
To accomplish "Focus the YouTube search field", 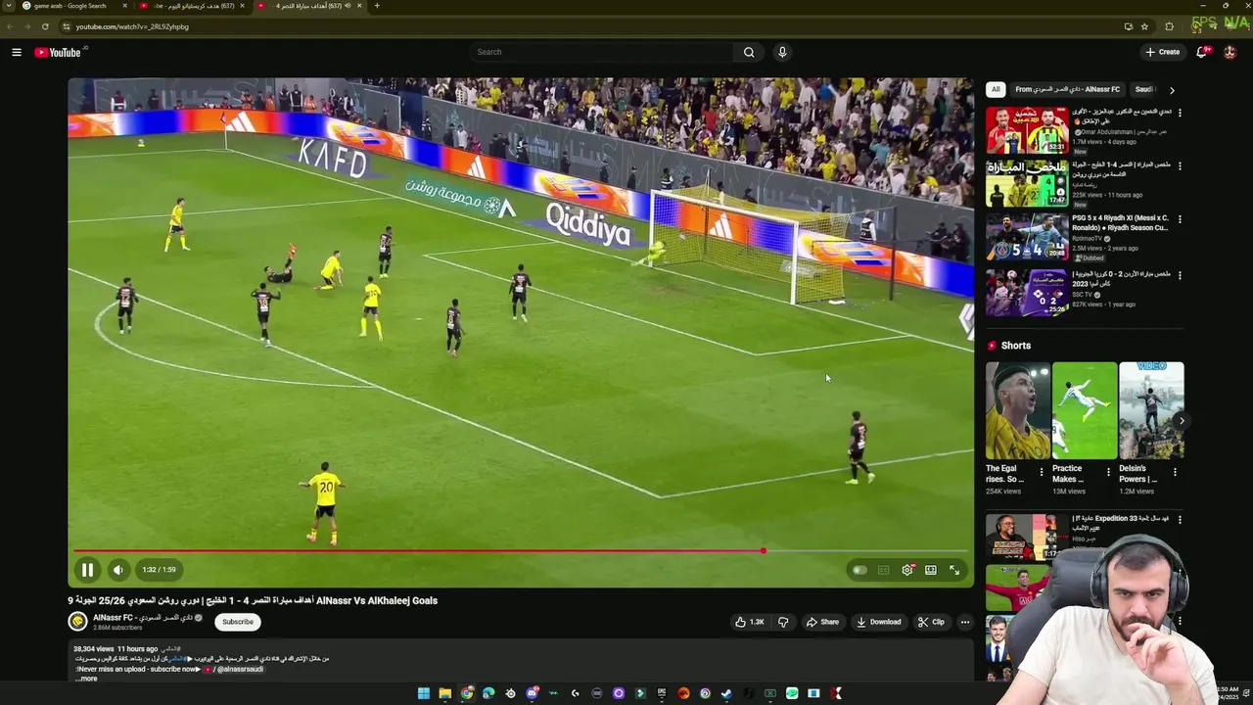I will coord(602,52).
